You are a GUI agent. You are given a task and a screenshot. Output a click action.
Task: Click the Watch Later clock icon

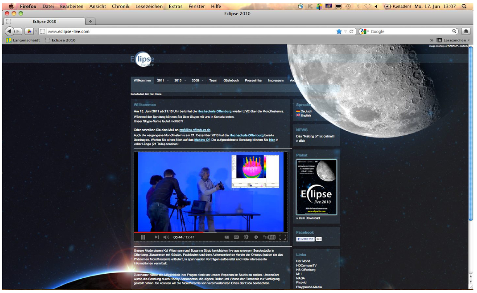[x=256, y=237]
